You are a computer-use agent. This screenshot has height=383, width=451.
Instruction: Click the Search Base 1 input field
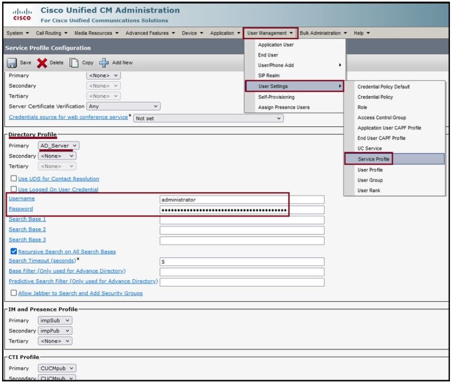tap(242, 220)
